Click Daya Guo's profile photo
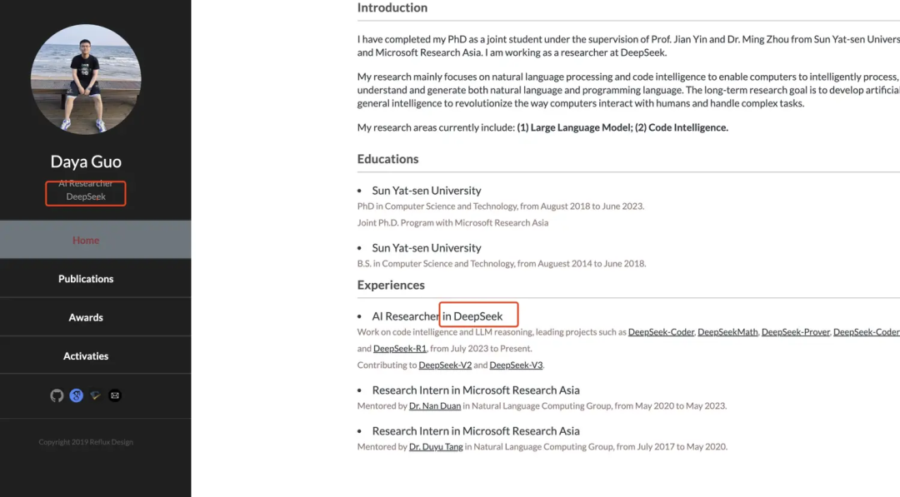The width and height of the screenshot is (900, 497). [x=86, y=79]
